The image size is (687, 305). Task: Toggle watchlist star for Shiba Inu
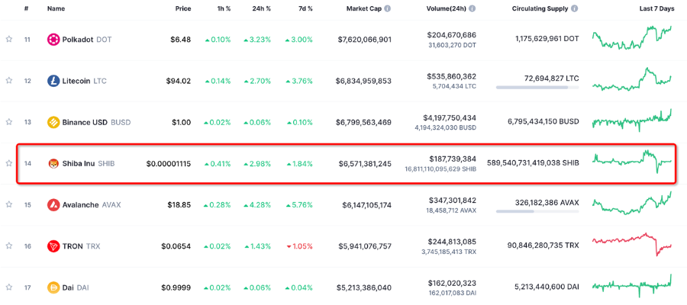coord(9,163)
